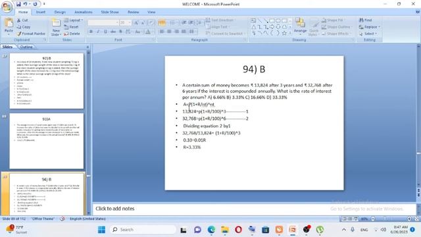Image resolution: width=421 pixels, height=237 pixels.
Task: Switch to Outline pane tab
Action: 26,47
